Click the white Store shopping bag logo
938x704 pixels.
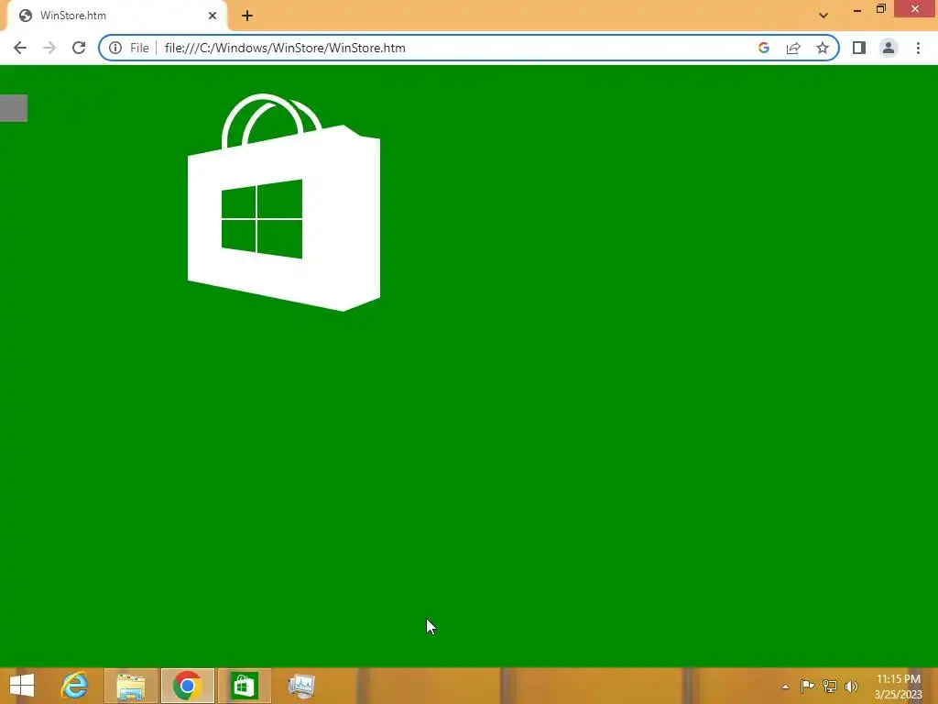click(284, 203)
